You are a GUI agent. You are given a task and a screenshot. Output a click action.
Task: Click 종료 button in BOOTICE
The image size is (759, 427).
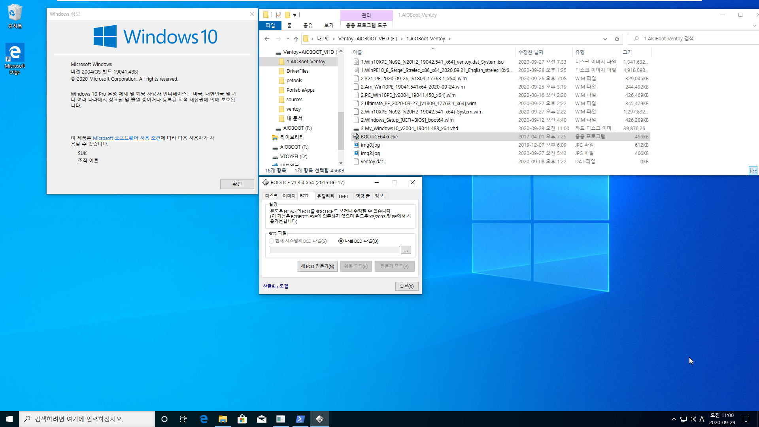[x=406, y=286]
